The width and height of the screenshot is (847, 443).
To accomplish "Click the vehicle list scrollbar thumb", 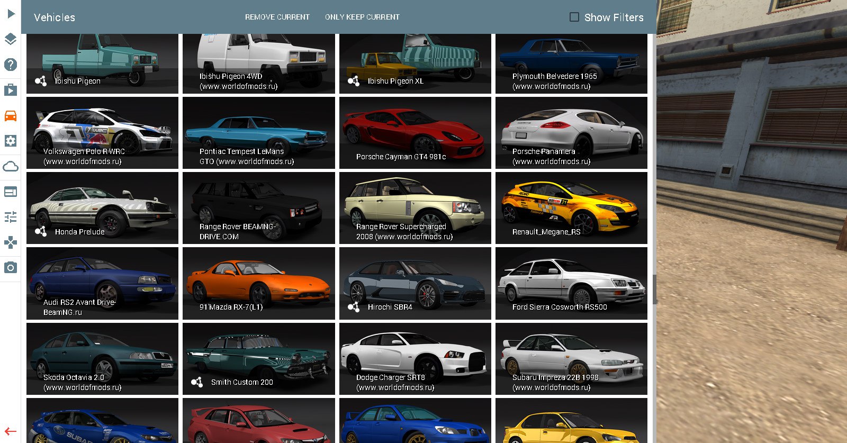I will [654, 290].
